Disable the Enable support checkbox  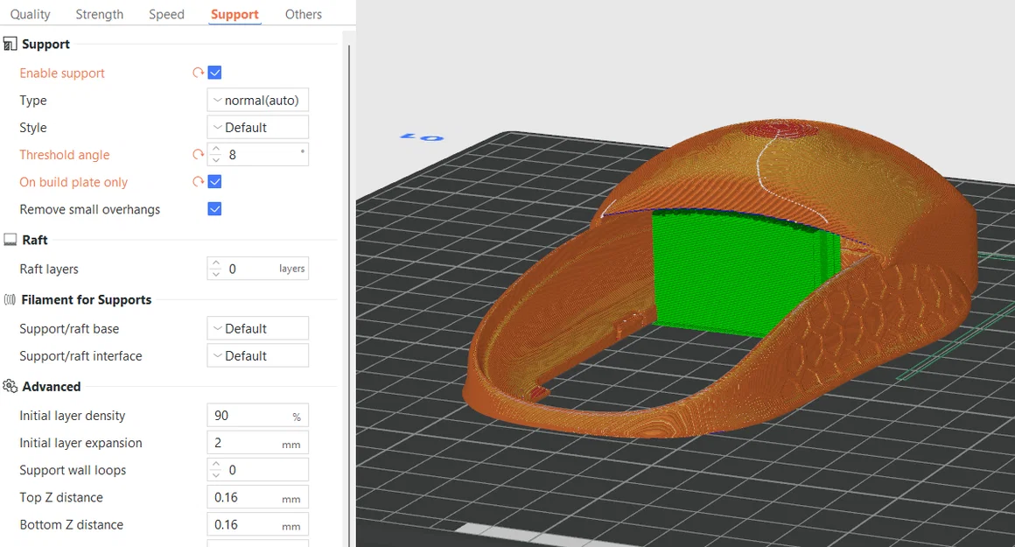[x=215, y=73]
